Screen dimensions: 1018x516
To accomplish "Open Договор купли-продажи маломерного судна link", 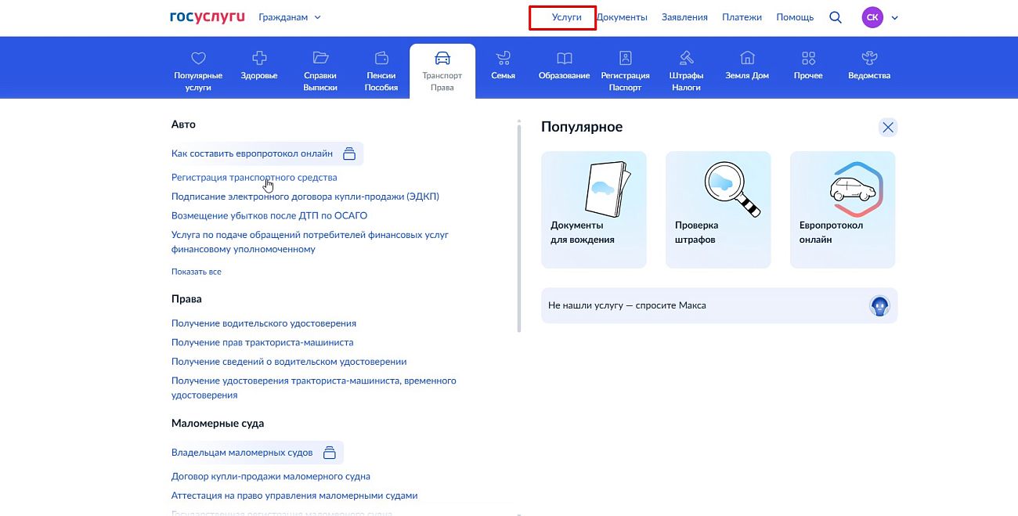I will point(271,476).
